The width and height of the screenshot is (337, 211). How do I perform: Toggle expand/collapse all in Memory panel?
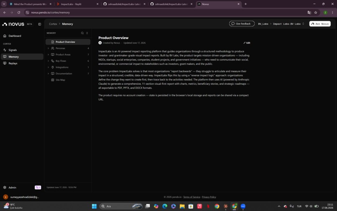[87, 33]
